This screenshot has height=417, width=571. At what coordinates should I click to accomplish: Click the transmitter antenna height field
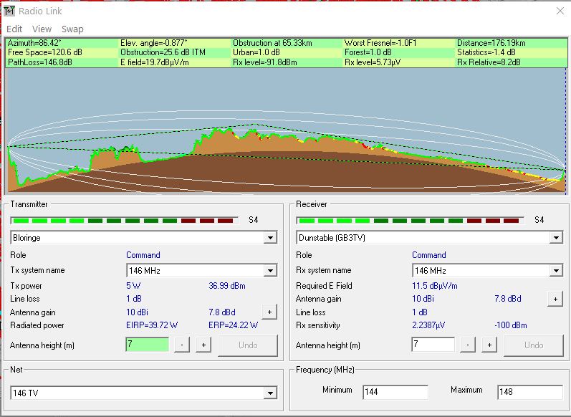click(x=148, y=345)
